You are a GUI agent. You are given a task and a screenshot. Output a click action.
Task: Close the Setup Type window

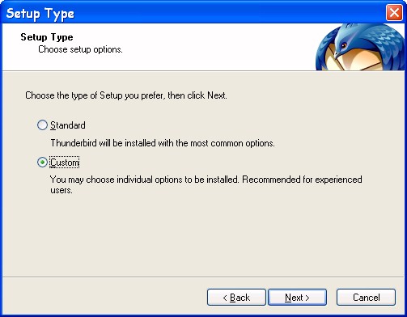point(394,12)
